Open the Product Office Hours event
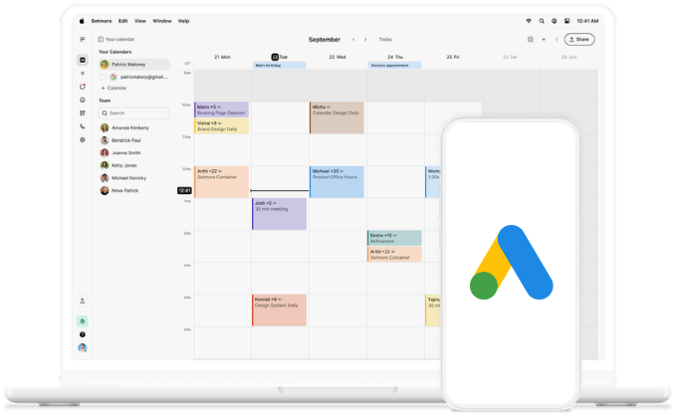677x418 pixels. (337, 182)
